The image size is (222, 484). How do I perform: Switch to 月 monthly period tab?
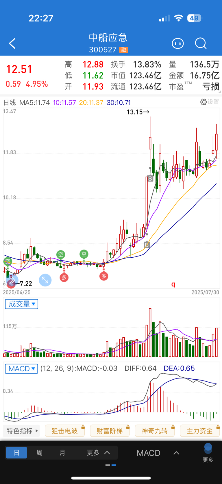62,452
